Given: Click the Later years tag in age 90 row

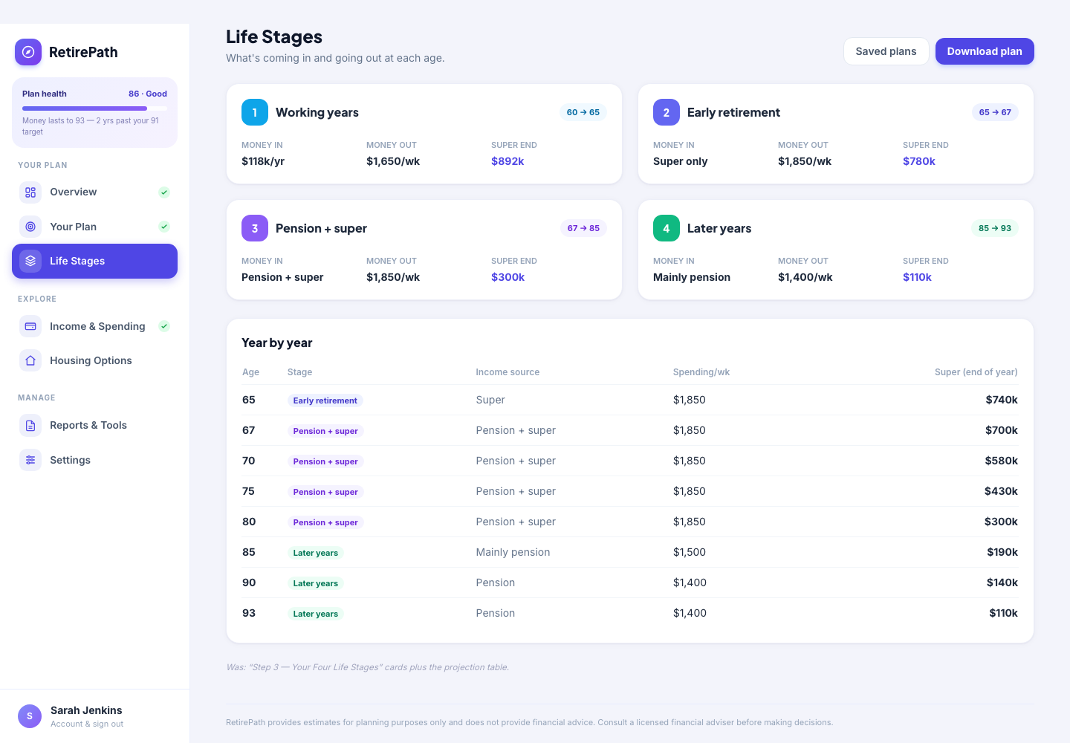Looking at the screenshot, I should click(x=315, y=583).
